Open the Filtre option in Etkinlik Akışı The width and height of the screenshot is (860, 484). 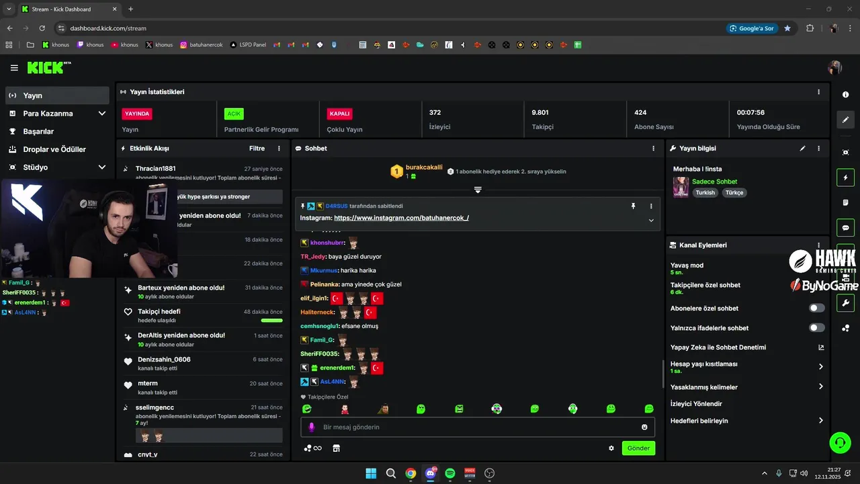point(257,148)
